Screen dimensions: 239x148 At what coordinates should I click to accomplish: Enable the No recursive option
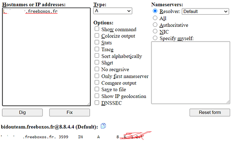pyautogui.click(x=97, y=69)
